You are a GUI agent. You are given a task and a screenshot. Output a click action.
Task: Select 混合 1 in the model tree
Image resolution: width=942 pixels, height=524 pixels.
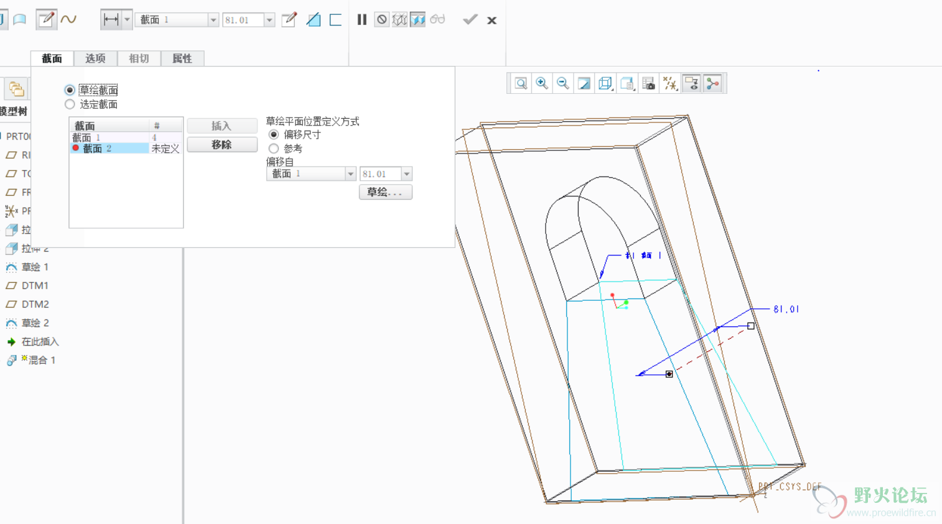pos(42,361)
